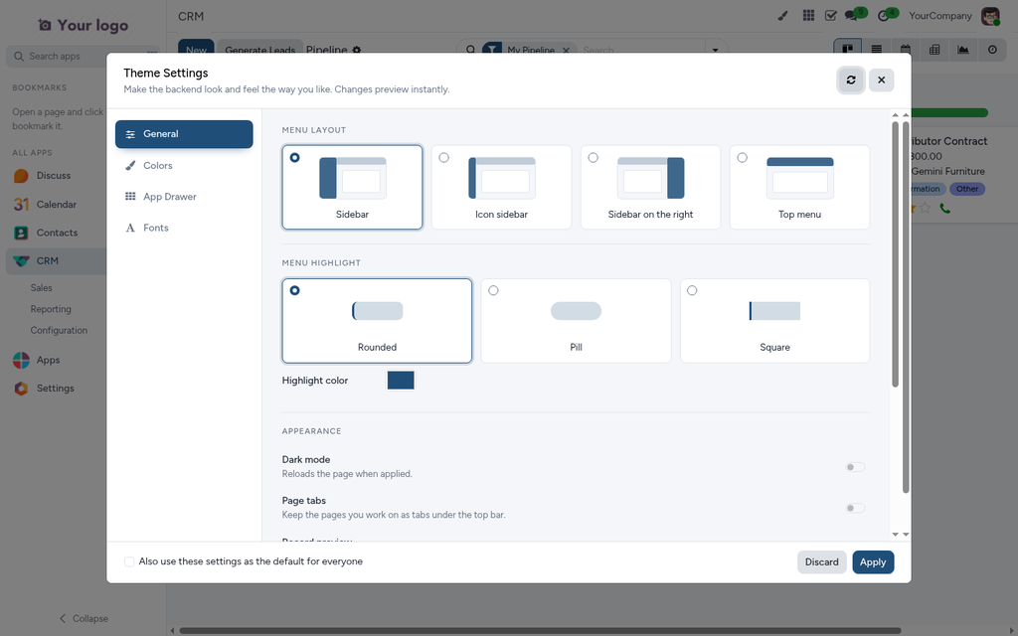Click the green phone icon on lead card
The image size is (1018, 636).
944,209
